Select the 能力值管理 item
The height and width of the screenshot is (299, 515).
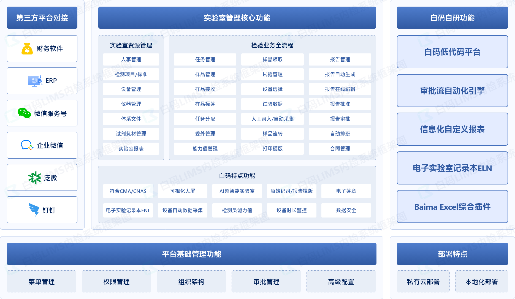point(205,149)
